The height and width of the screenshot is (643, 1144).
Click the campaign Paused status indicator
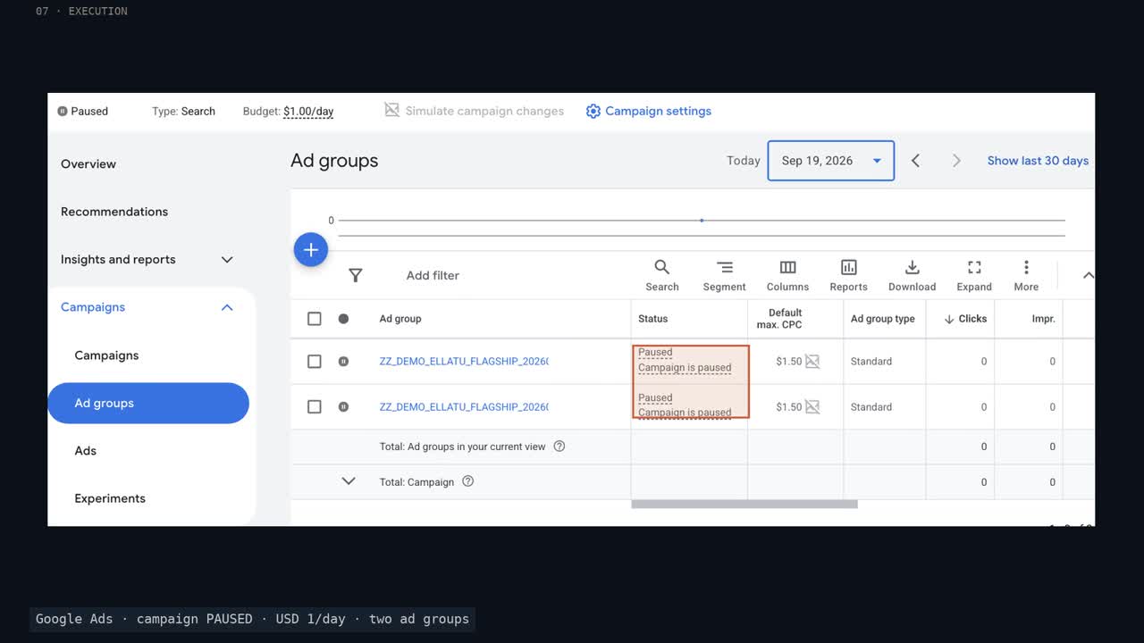pos(82,112)
